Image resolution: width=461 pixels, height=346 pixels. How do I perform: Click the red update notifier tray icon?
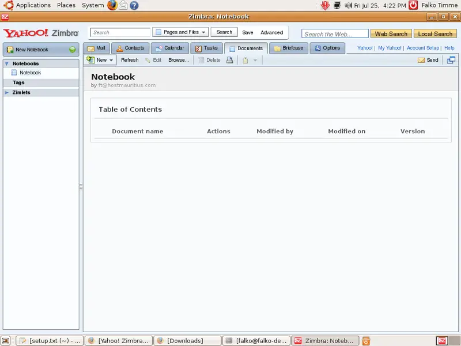tap(325, 5)
